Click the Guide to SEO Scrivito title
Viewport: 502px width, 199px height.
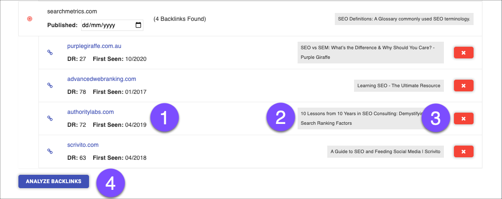coord(385,151)
